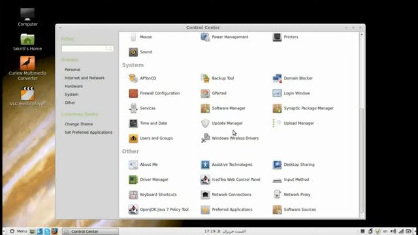Open IcedTea Web Control Panel
The image size is (418, 235).
(x=231, y=180)
